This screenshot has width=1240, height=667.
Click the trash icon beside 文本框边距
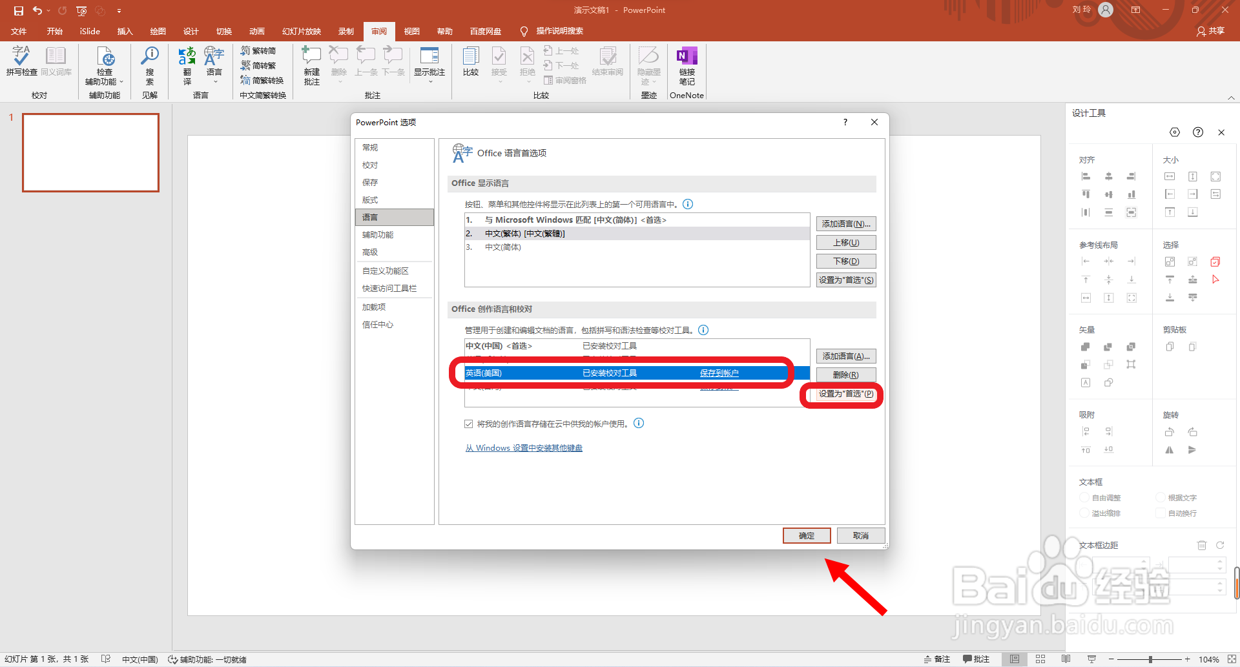pos(1202,545)
